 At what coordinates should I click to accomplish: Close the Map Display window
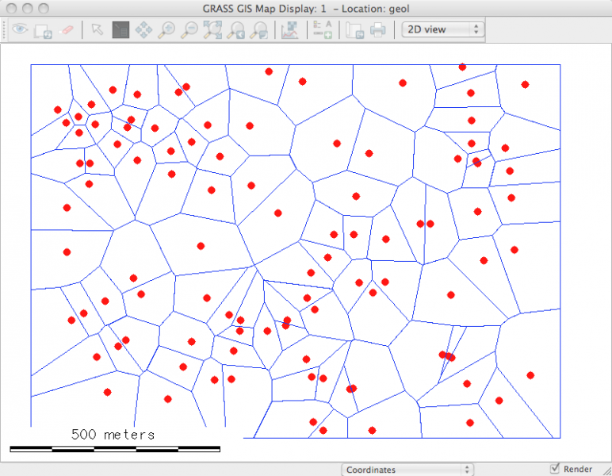pos(10,7)
